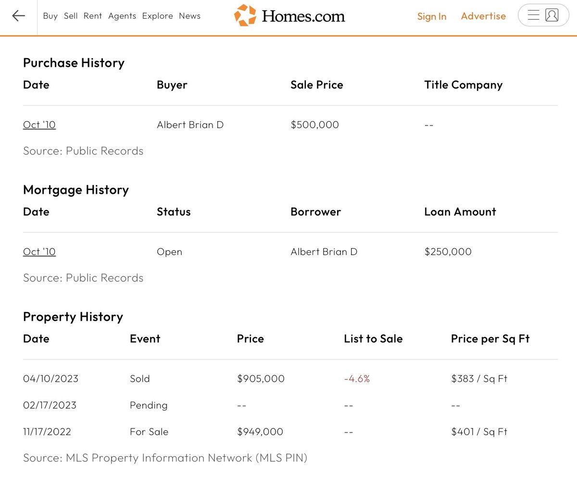
Task: Open the Explore menu
Action: tap(158, 16)
